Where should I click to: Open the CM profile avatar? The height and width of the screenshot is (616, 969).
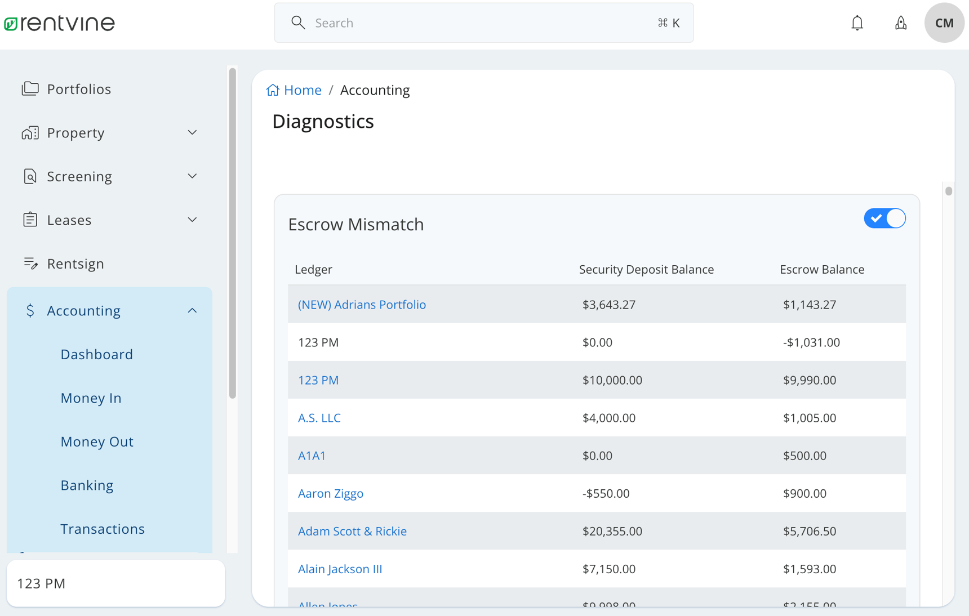[x=944, y=23]
